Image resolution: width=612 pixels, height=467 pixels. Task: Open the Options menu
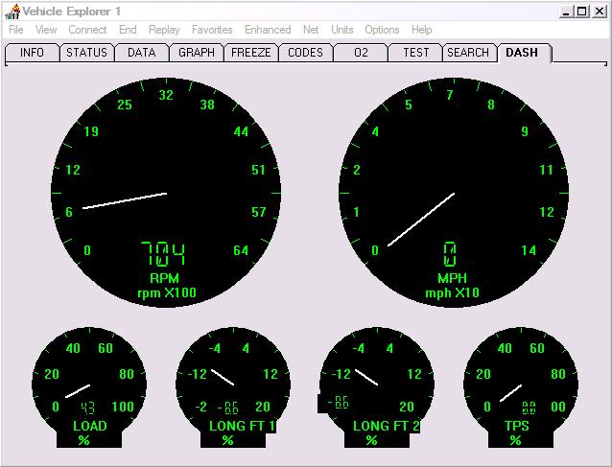pyautogui.click(x=382, y=30)
